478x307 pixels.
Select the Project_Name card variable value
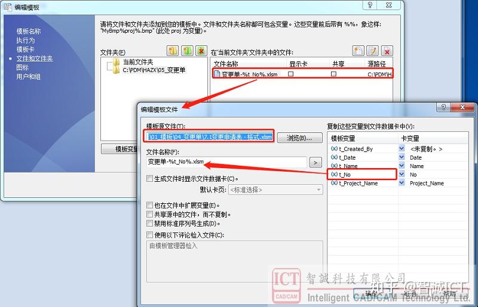coord(427,183)
